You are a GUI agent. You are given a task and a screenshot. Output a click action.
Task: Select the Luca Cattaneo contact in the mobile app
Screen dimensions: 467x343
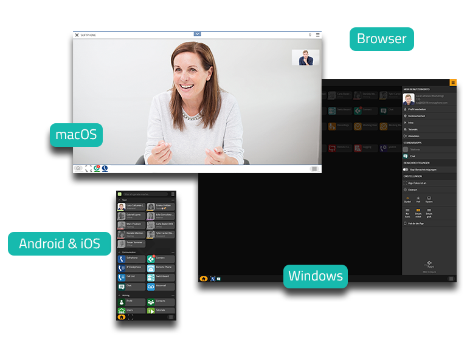(131, 206)
